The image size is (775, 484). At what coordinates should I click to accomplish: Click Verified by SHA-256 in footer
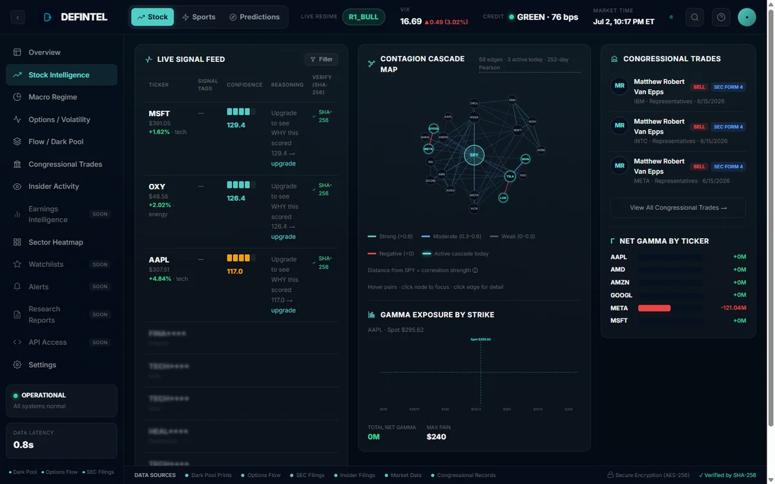[x=727, y=475]
